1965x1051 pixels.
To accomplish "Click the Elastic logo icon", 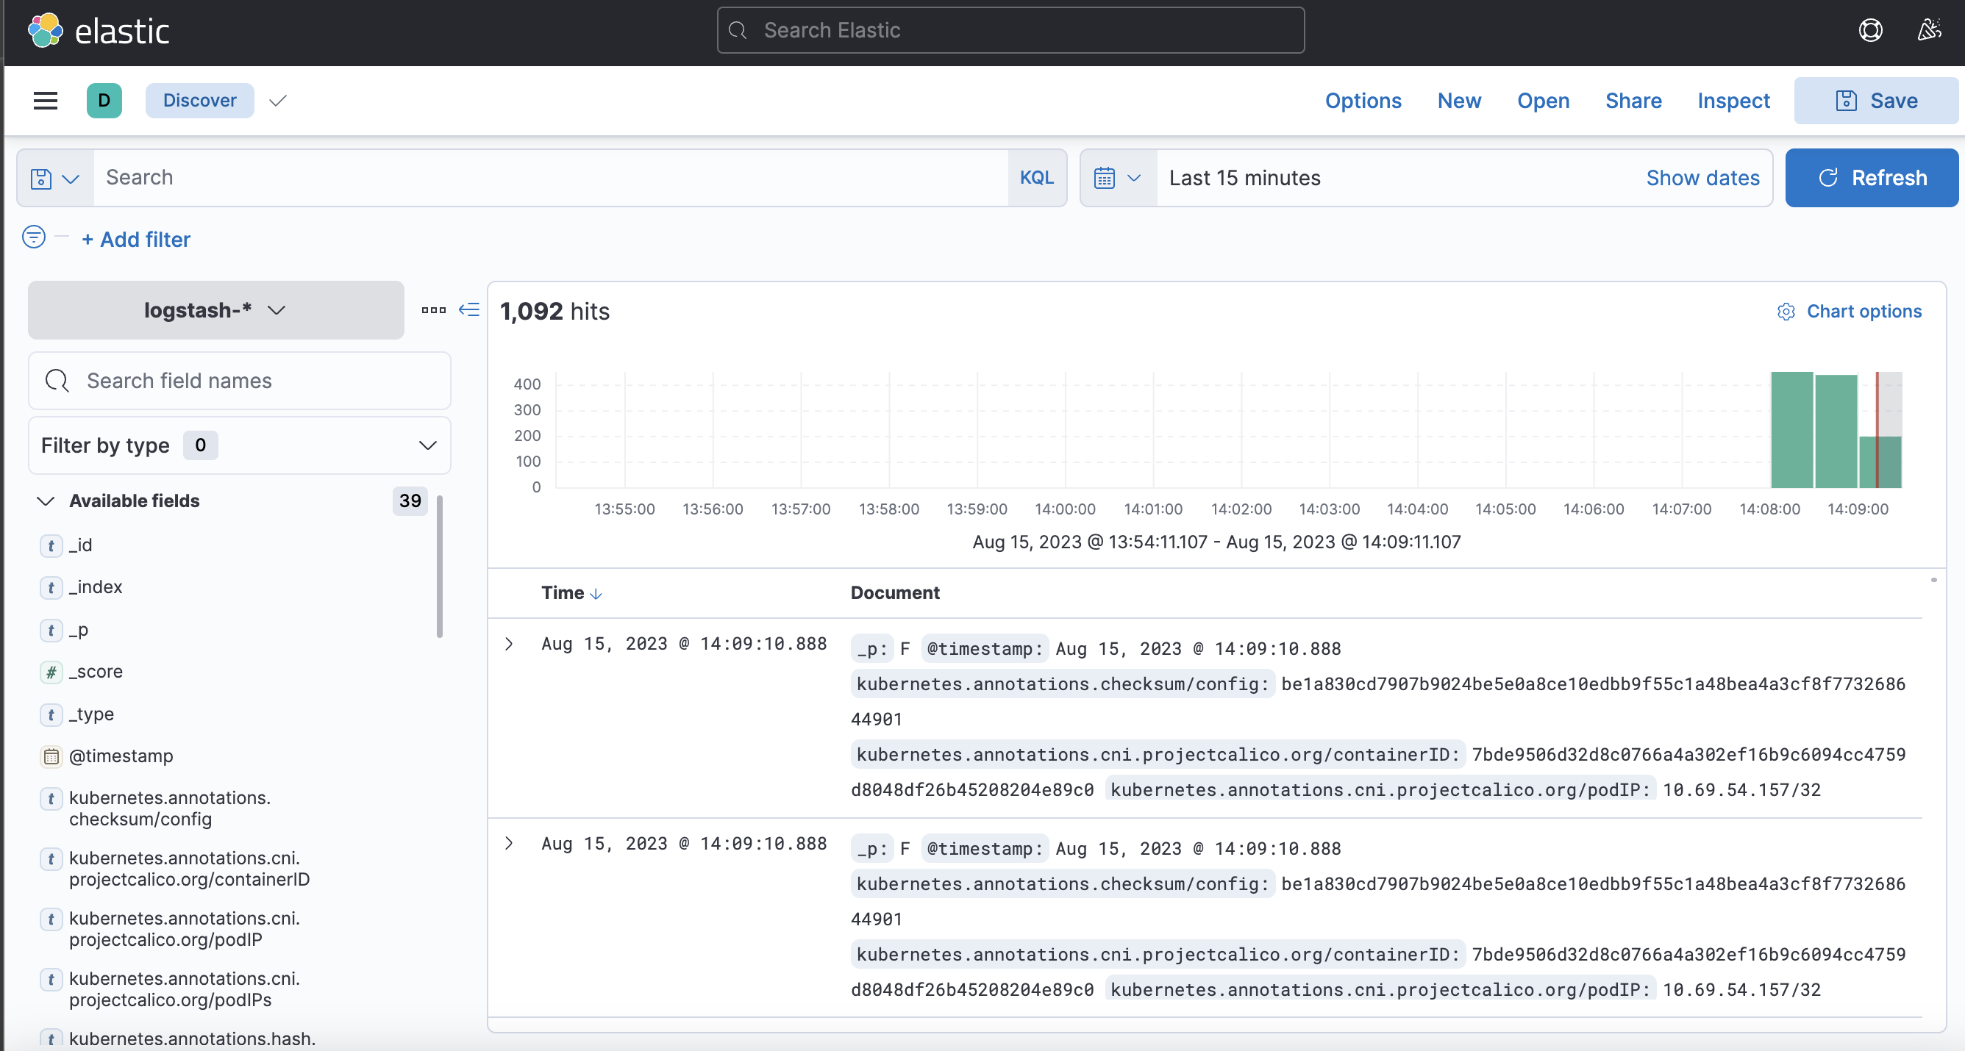I will tap(46, 30).
